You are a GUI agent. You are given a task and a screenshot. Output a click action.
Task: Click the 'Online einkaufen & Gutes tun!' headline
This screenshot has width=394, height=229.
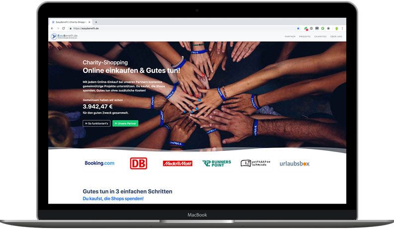pyautogui.click(x=131, y=71)
